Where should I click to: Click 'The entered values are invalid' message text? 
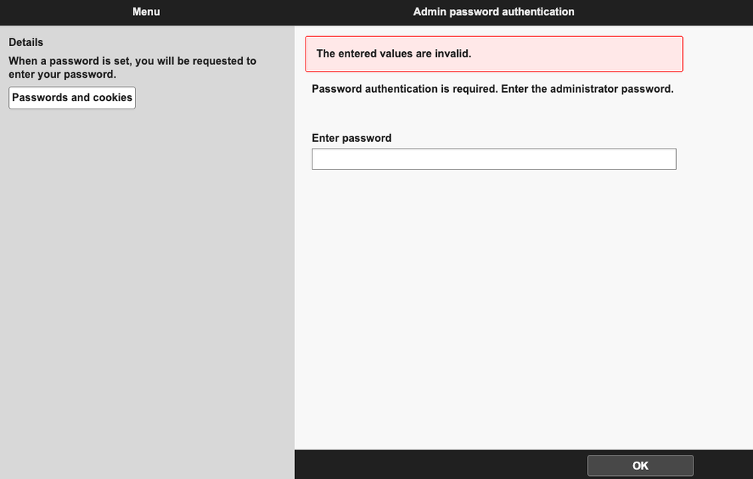click(x=393, y=54)
